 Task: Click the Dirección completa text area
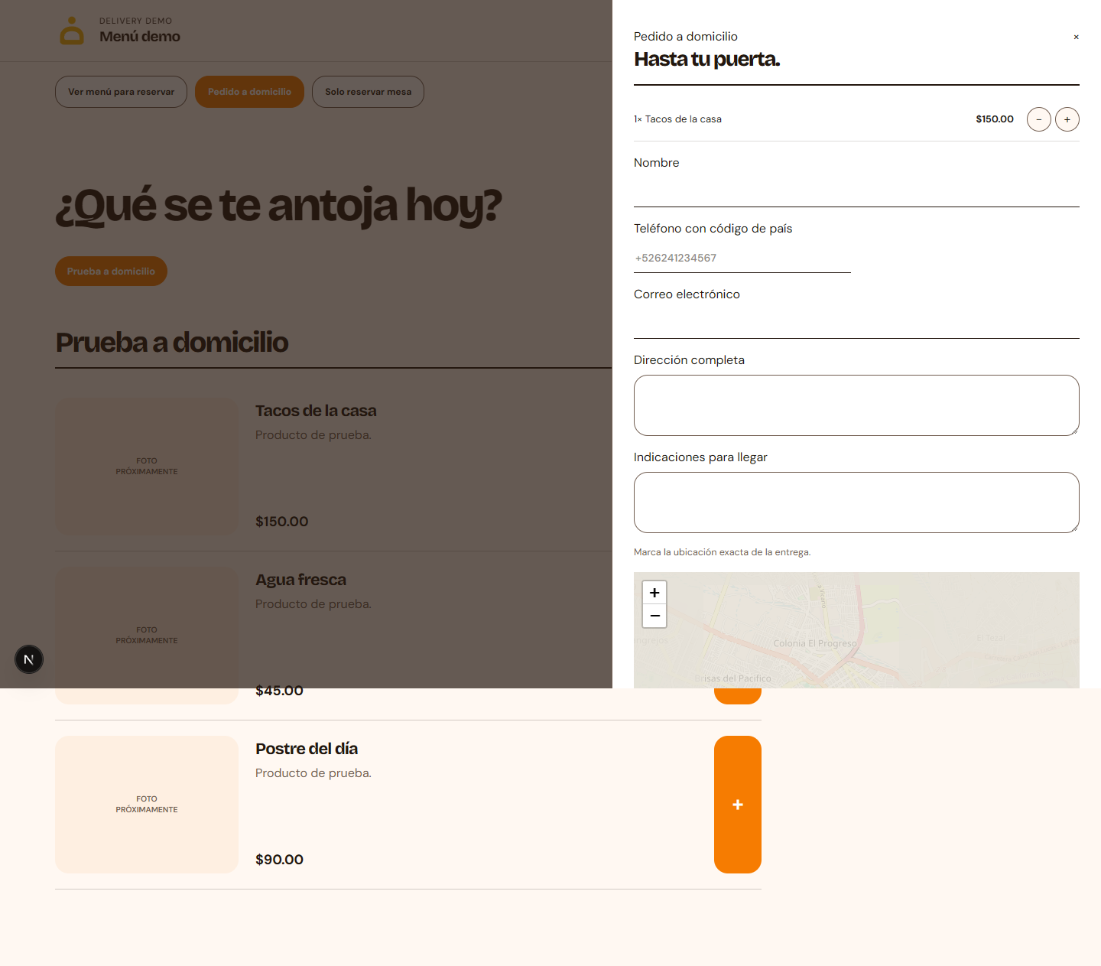coord(856,405)
